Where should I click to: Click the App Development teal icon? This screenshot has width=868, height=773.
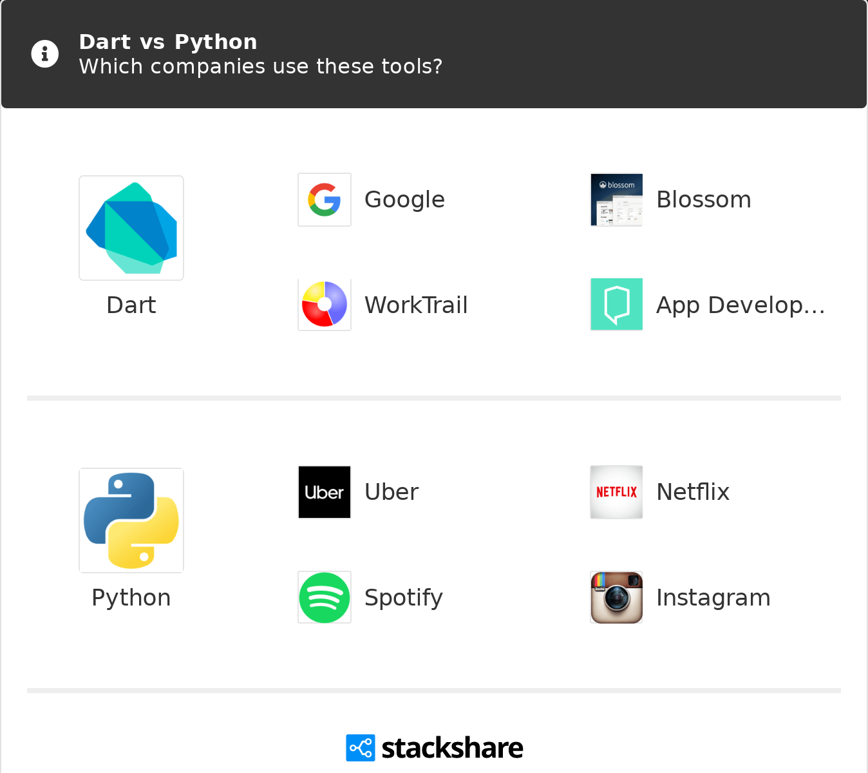point(616,305)
